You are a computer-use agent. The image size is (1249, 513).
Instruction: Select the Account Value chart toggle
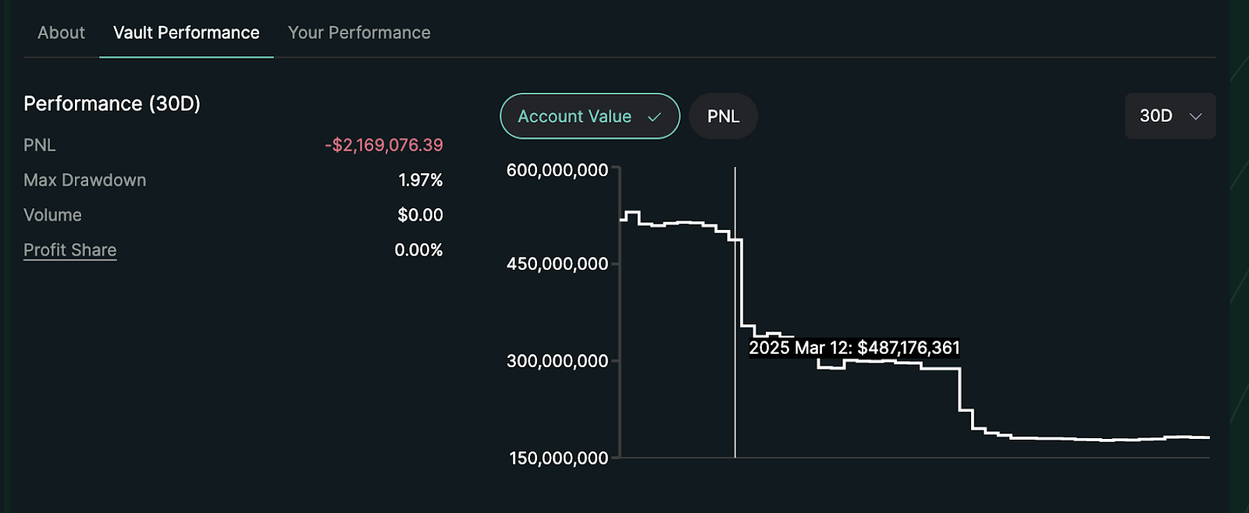575,116
